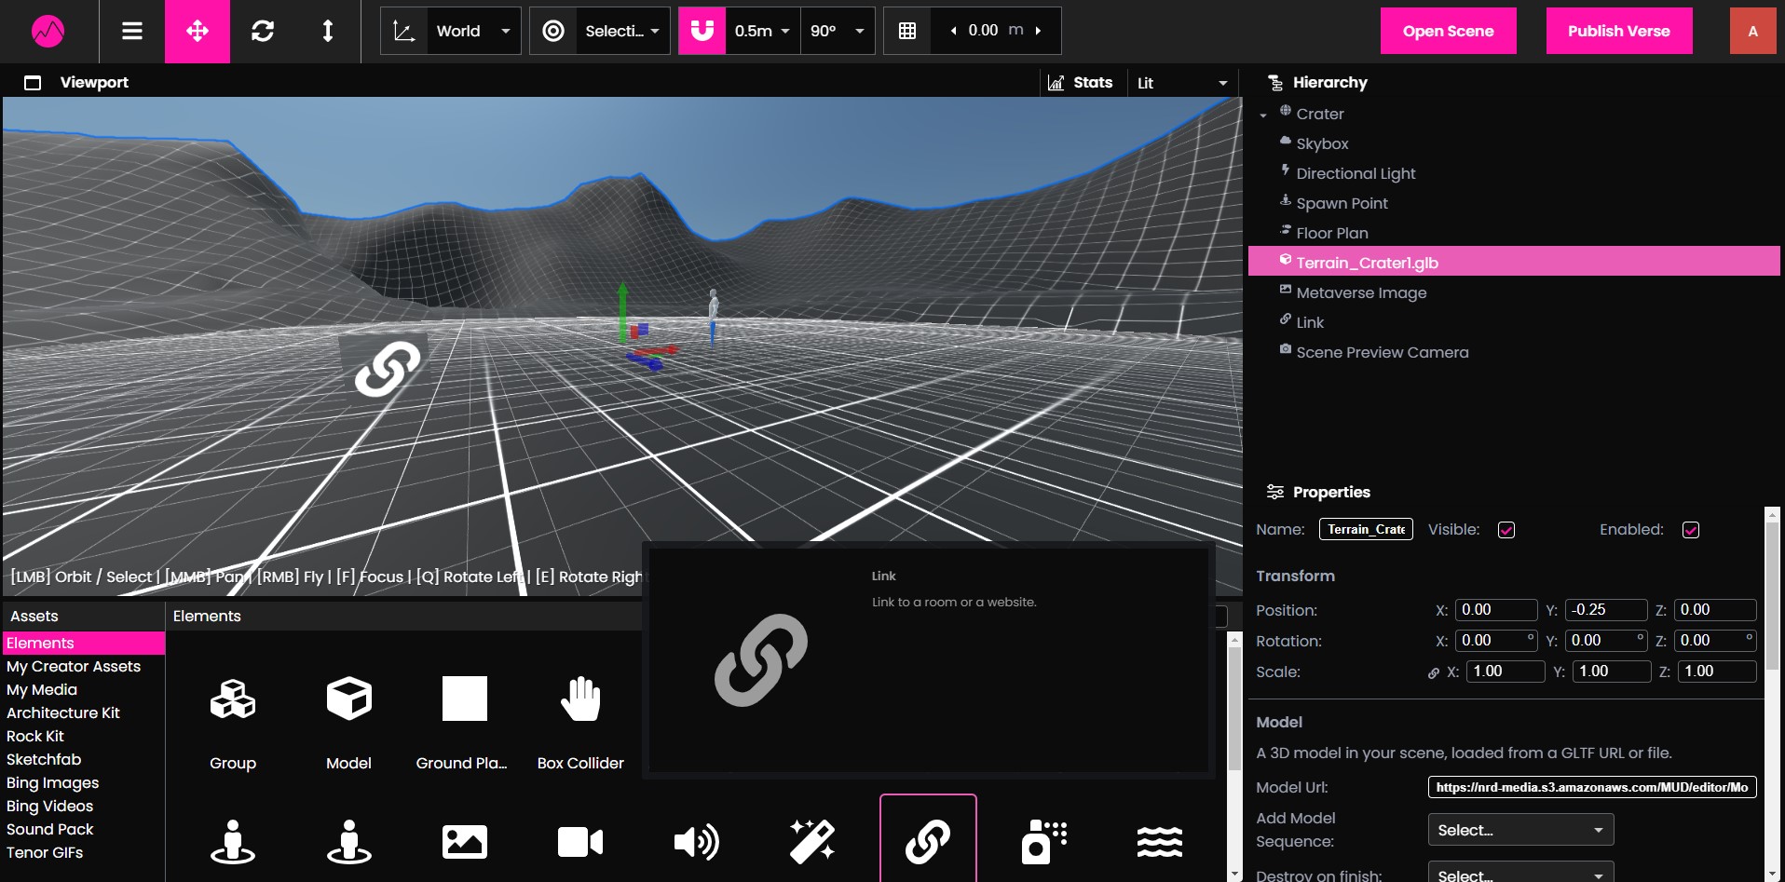Add a Group element

pyautogui.click(x=233, y=722)
